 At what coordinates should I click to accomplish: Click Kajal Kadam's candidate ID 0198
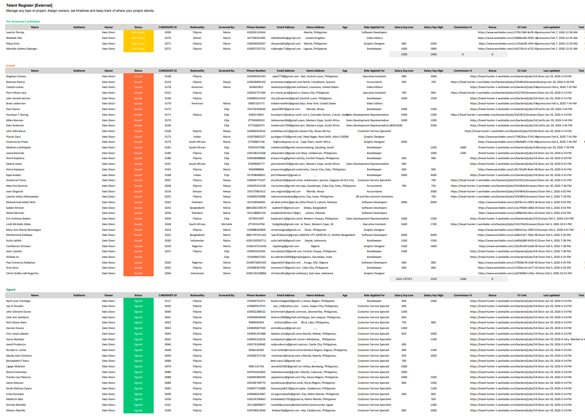[x=168, y=175]
